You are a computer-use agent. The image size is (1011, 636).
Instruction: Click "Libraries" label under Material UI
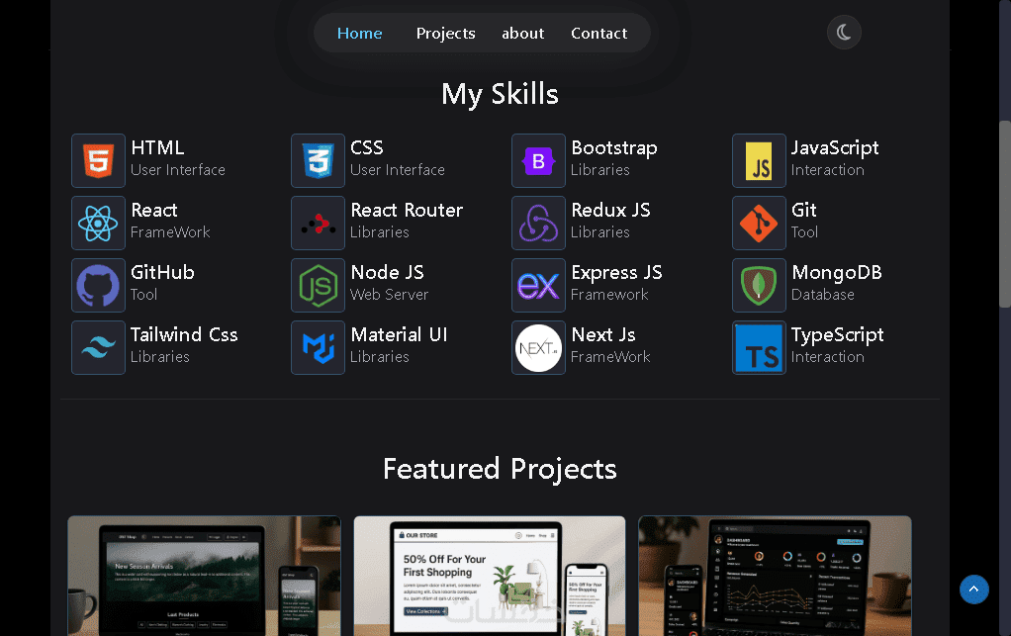point(380,357)
